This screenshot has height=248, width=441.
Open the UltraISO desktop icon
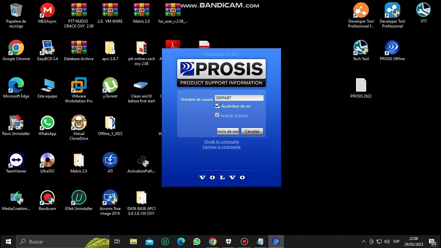(47, 163)
